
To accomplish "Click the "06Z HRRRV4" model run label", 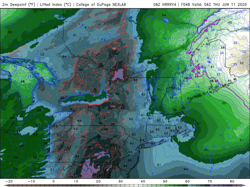I will click(x=165, y=5).
